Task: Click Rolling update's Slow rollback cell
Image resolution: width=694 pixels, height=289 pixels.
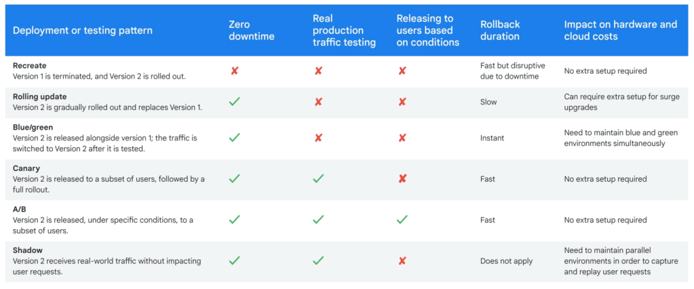Action: [488, 102]
